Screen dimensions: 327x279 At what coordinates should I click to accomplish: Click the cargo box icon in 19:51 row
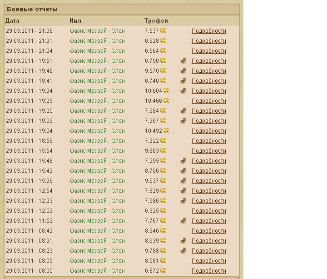point(183,61)
